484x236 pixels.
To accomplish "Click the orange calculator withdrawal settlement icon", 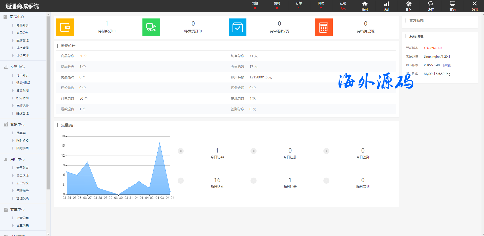I will 324,27.
